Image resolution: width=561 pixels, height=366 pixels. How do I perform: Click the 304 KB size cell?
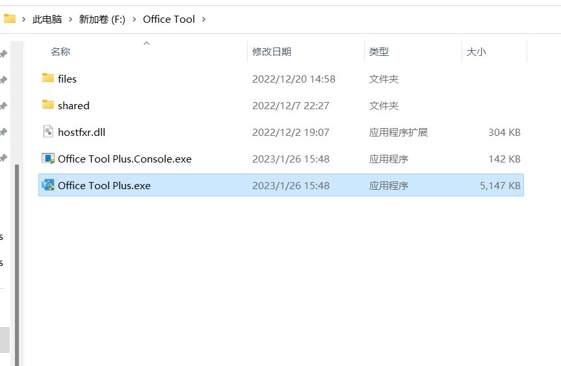(x=504, y=133)
